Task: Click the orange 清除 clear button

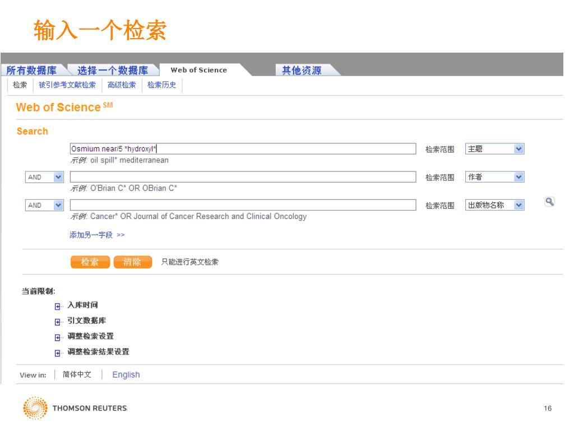Action: [132, 262]
